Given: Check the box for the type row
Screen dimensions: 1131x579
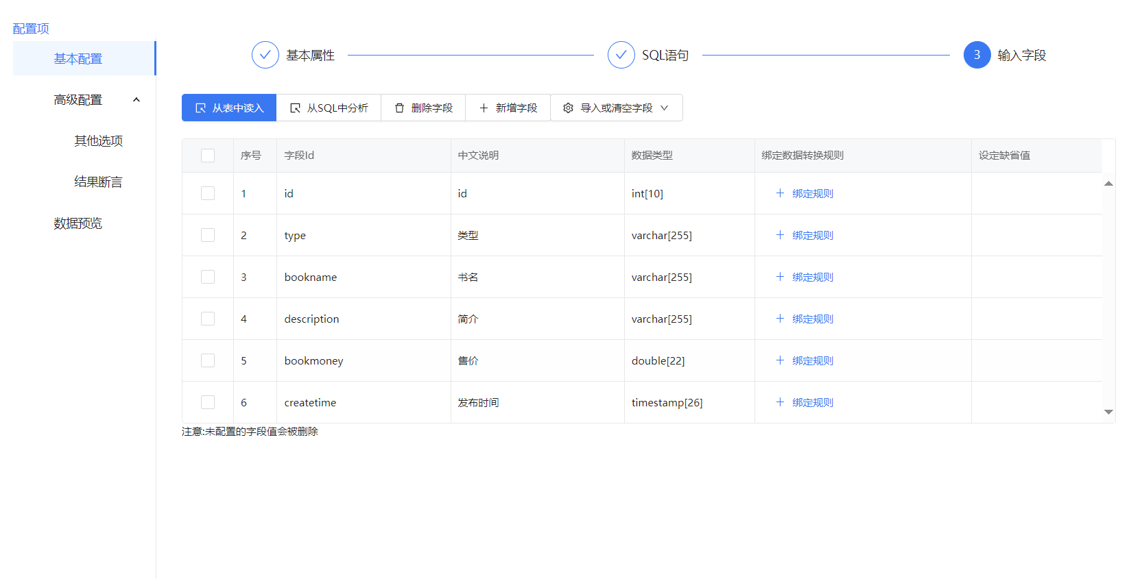Looking at the screenshot, I should coord(208,235).
